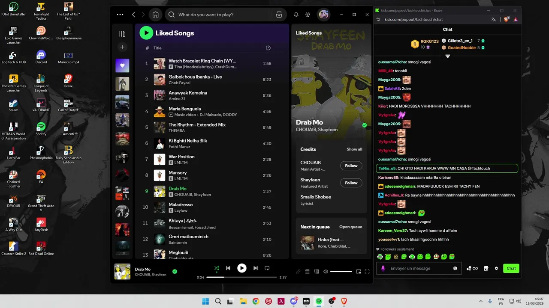Open Spotify profile avatar menu
This screenshot has height=308, width=549.
(x=323, y=15)
